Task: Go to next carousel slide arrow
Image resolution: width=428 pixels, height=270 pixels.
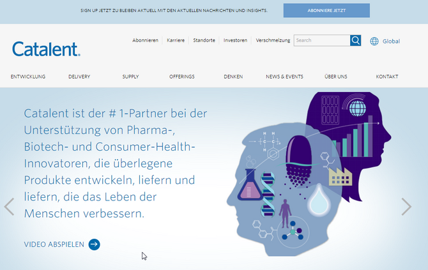Action: coord(406,206)
